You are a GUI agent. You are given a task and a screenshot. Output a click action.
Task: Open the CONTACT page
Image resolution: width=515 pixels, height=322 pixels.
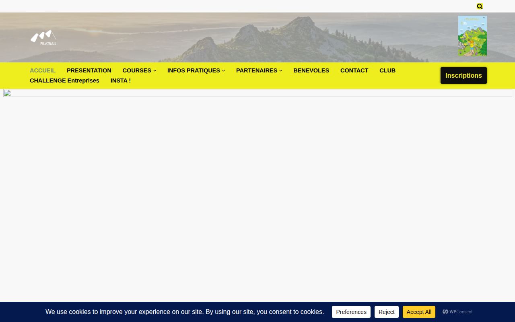click(354, 70)
